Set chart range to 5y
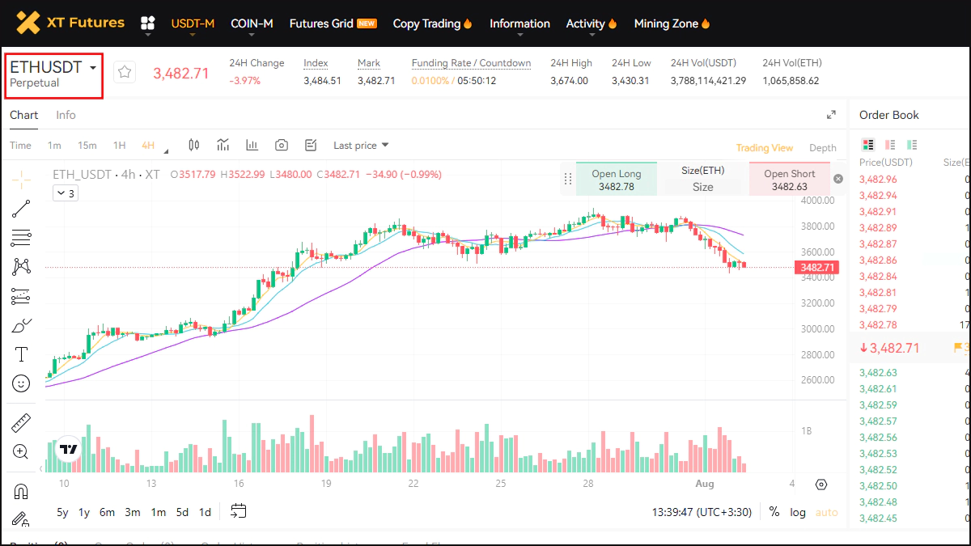Viewport: 971px width, 546px height. pyautogui.click(x=62, y=512)
